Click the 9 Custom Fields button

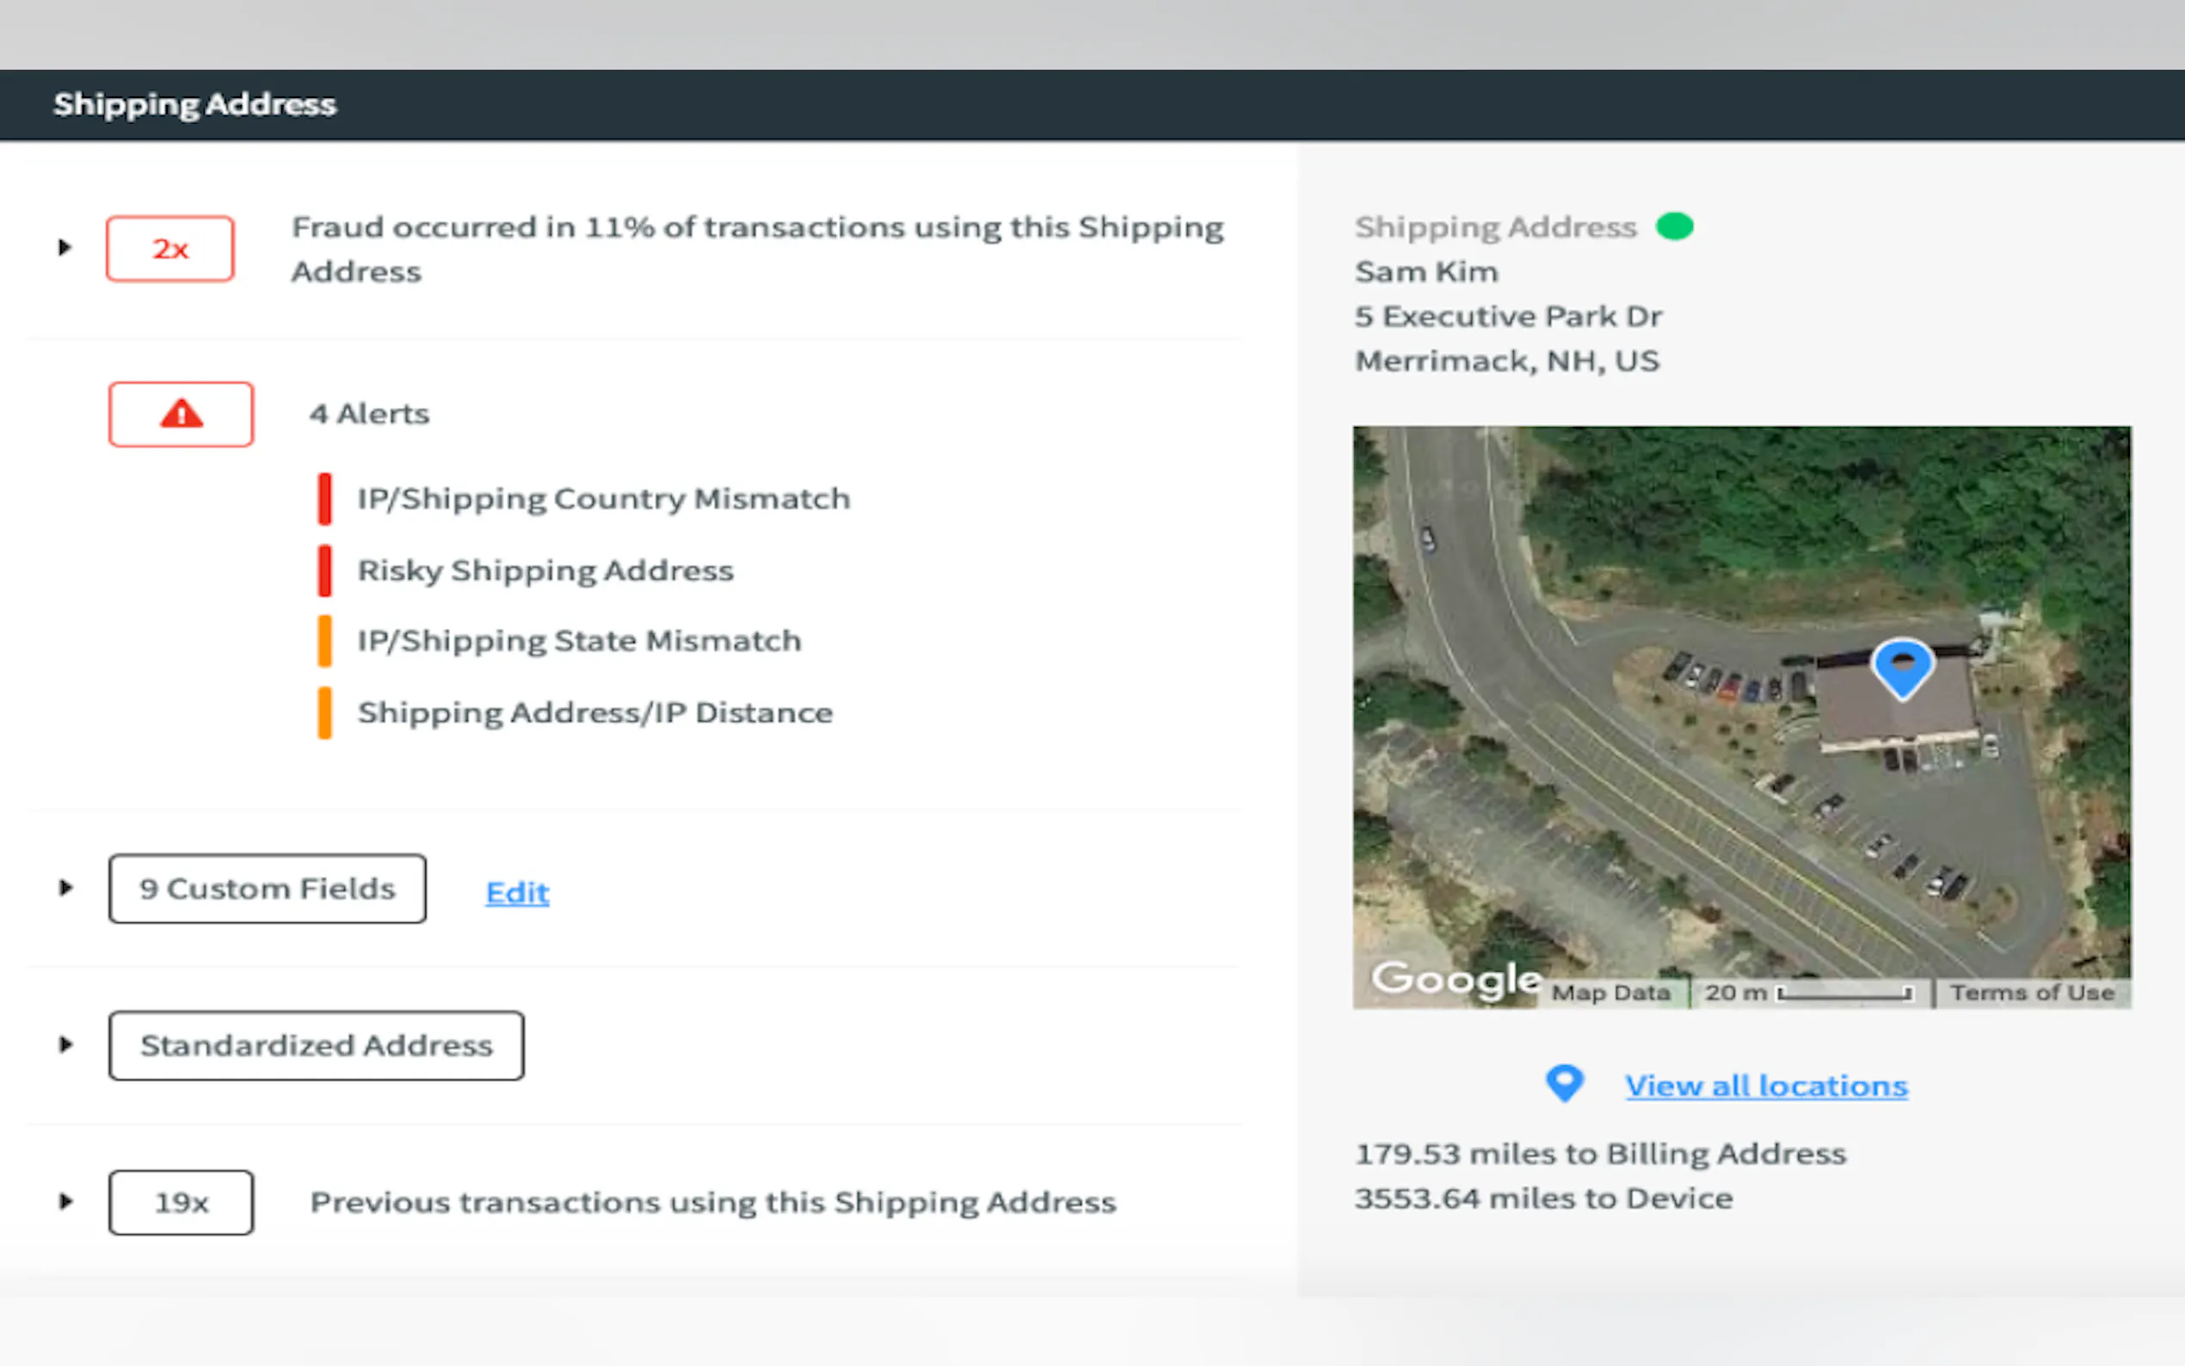pos(268,889)
